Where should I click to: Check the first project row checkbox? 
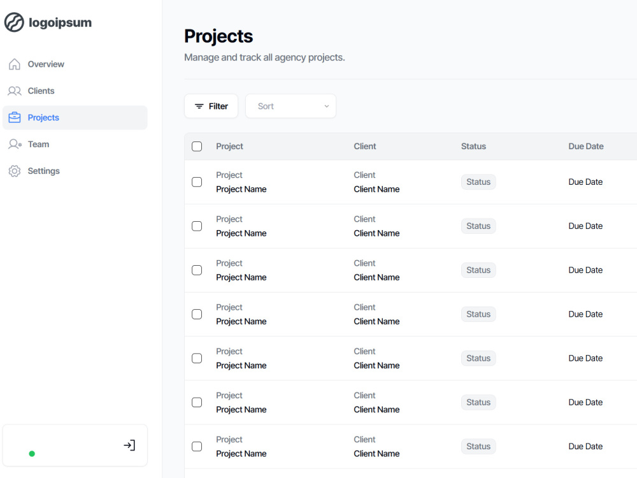coord(197,182)
